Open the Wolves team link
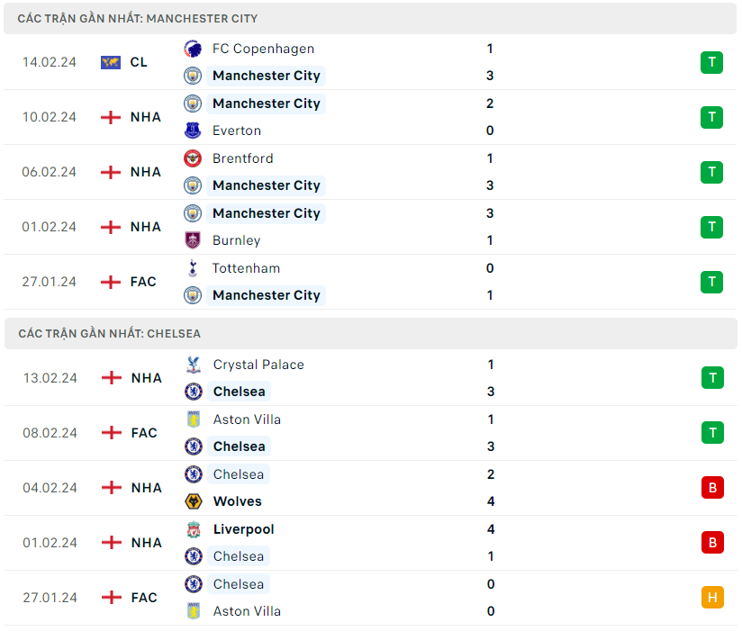The image size is (742, 631). (x=238, y=501)
